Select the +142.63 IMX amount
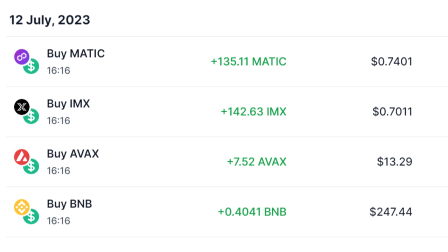Viewport: 448px width, 252px height. point(253,112)
